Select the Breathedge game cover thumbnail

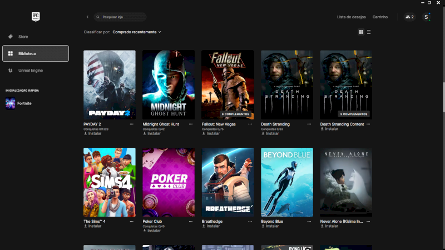tap(228, 182)
